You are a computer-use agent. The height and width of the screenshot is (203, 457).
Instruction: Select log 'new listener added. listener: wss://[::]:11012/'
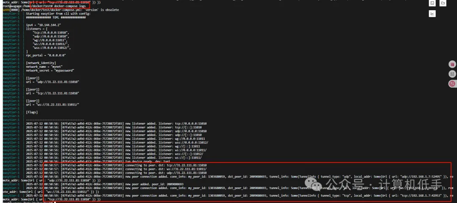[x=115, y=154]
